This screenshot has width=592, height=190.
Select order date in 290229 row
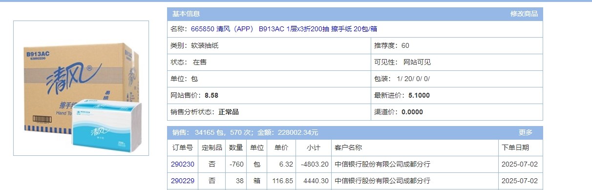click(520, 181)
